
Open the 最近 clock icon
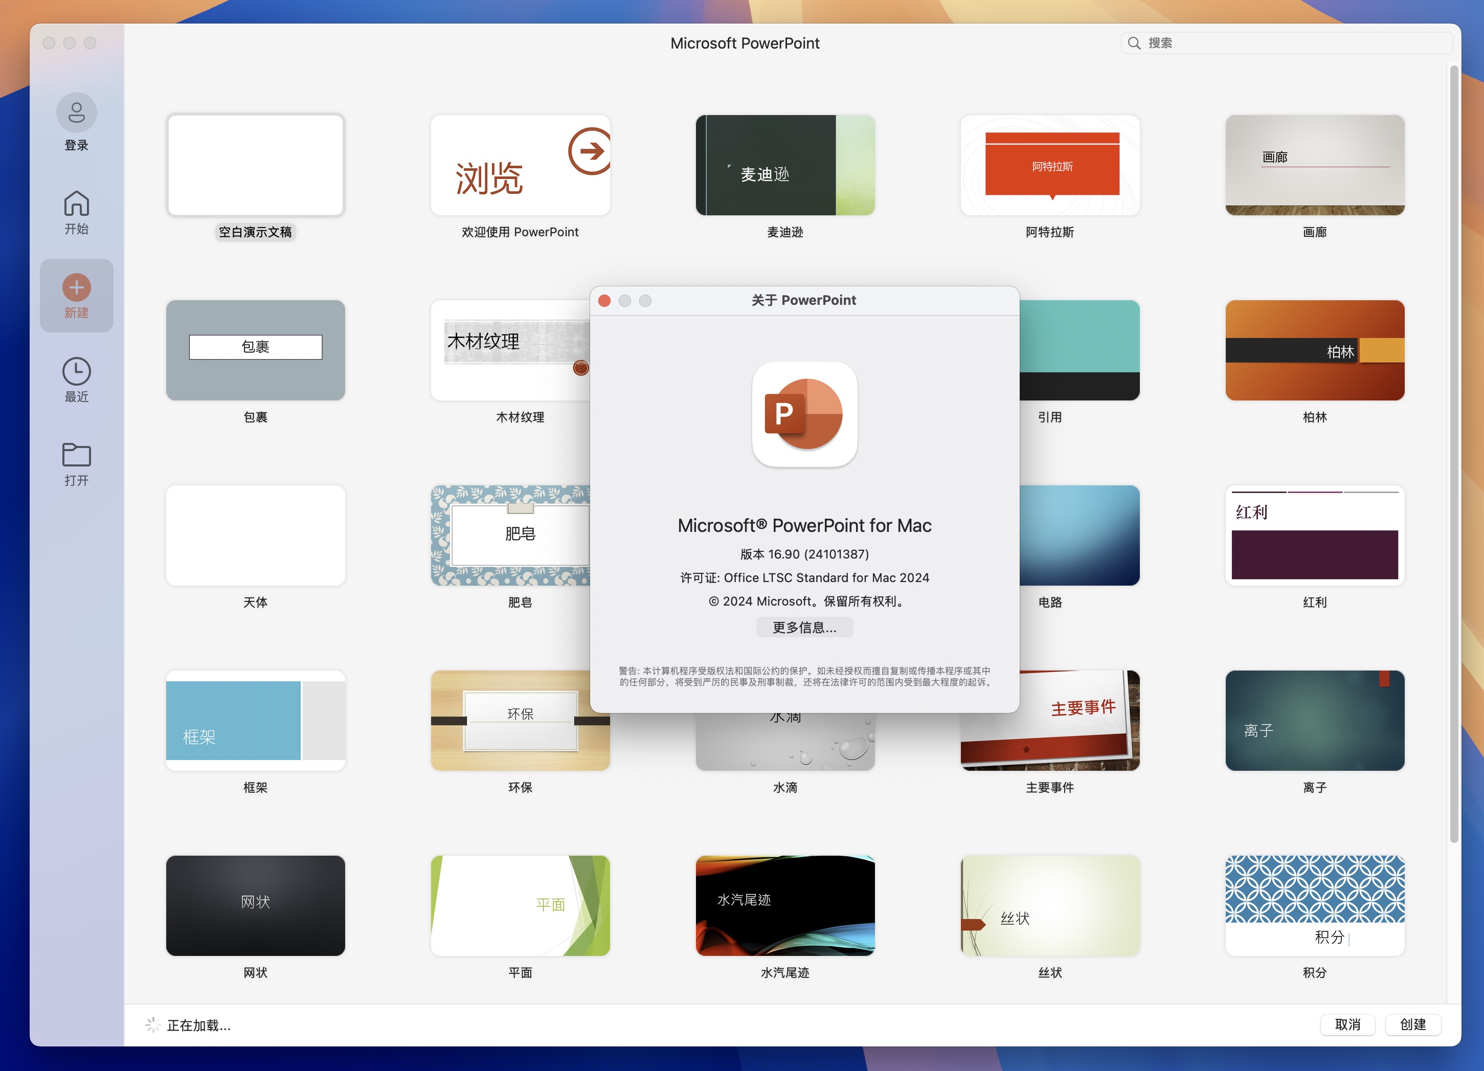tap(77, 371)
